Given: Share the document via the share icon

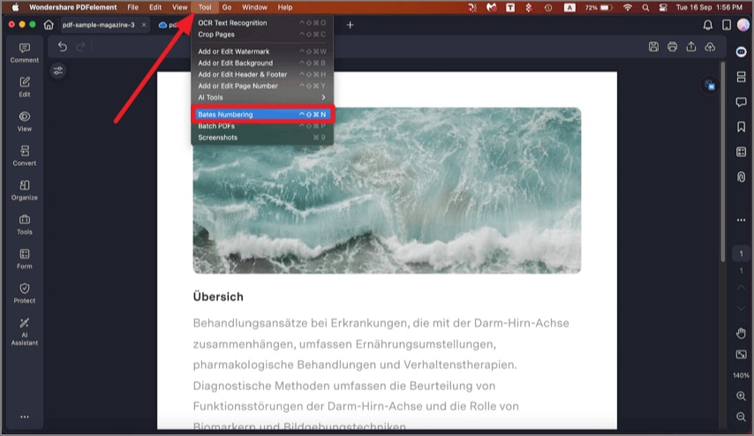Looking at the screenshot, I should tap(691, 47).
